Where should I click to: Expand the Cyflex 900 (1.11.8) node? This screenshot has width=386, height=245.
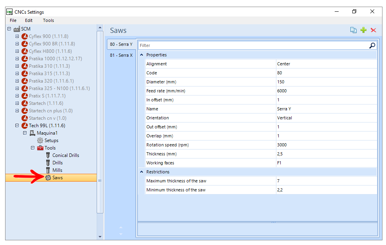point(17,36)
